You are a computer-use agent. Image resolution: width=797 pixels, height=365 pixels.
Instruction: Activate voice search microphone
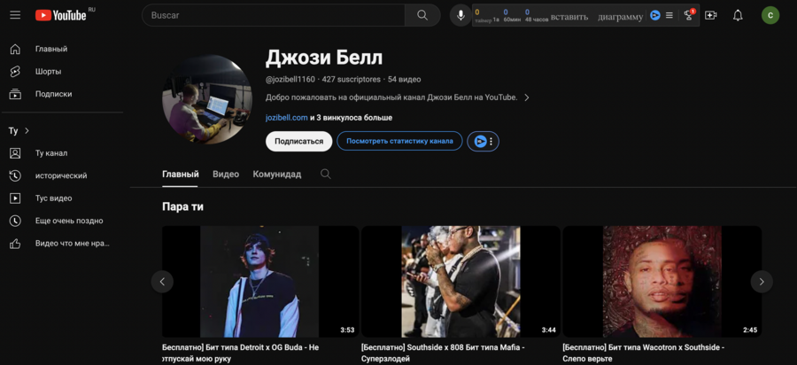tap(460, 15)
